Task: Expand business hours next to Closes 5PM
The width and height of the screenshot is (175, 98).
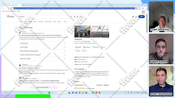Action: pyautogui.click(x=87, y=62)
